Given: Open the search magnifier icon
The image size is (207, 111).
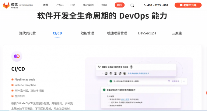Looking at the screenshot, I should [132, 5].
